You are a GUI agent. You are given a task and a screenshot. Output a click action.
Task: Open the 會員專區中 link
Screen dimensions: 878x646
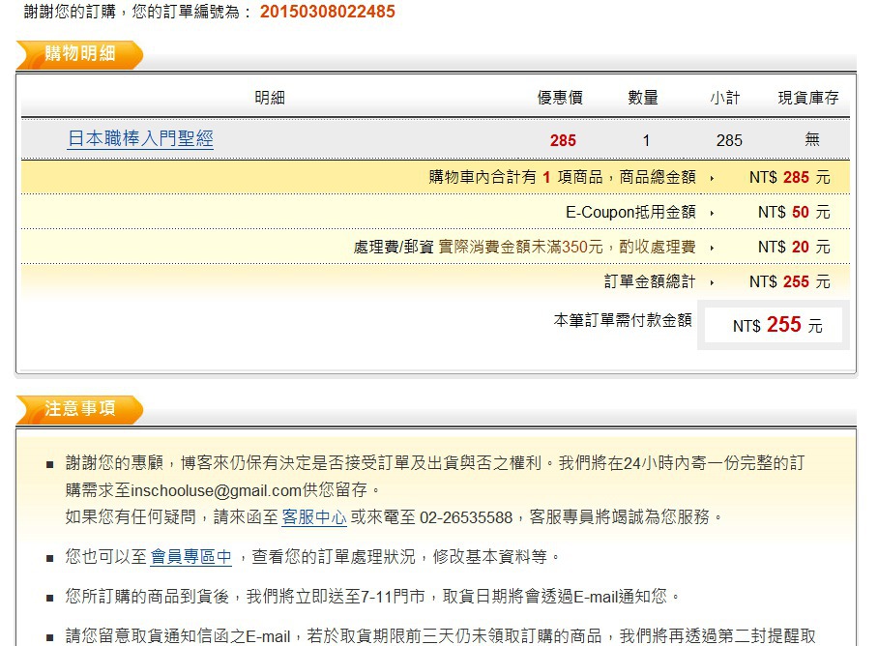pyautogui.click(x=190, y=556)
